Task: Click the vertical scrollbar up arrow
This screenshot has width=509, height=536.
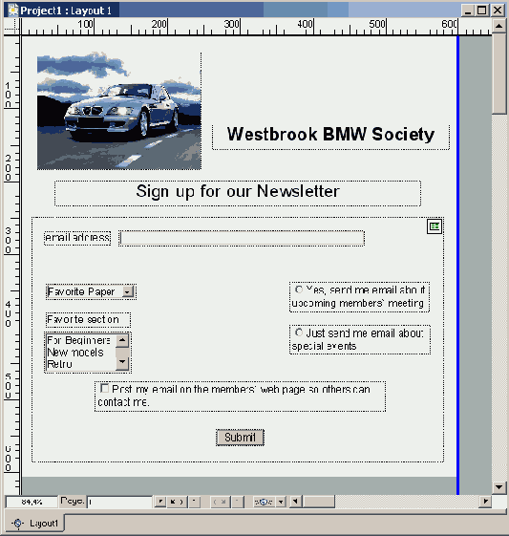Action: [x=499, y=26]
